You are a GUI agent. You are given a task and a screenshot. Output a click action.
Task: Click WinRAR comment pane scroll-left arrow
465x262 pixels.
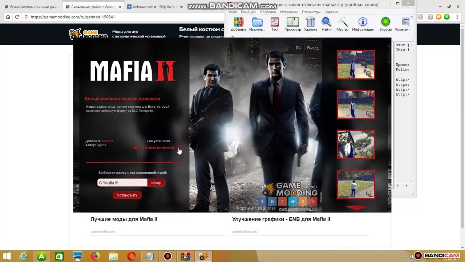coord(397,186)
